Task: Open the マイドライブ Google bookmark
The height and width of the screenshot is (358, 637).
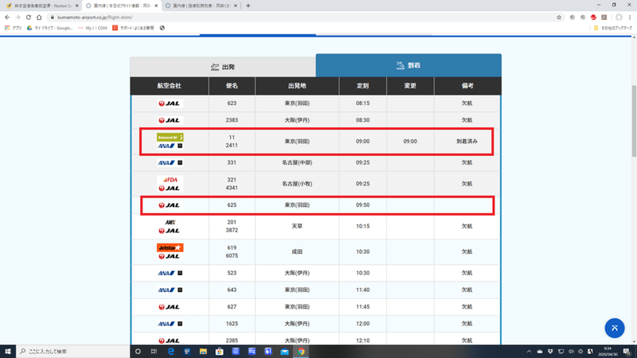Action: point(49,28)
